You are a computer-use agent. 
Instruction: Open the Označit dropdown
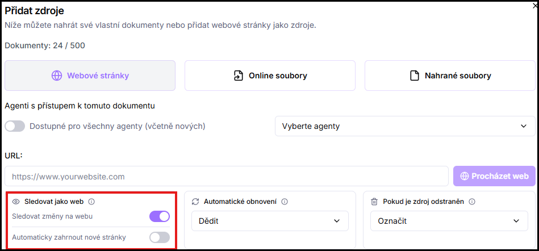coord(449,221)
